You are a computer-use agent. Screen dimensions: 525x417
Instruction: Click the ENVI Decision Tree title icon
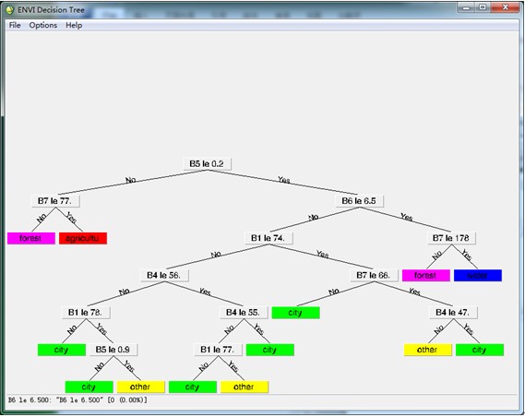pos(10,10)
